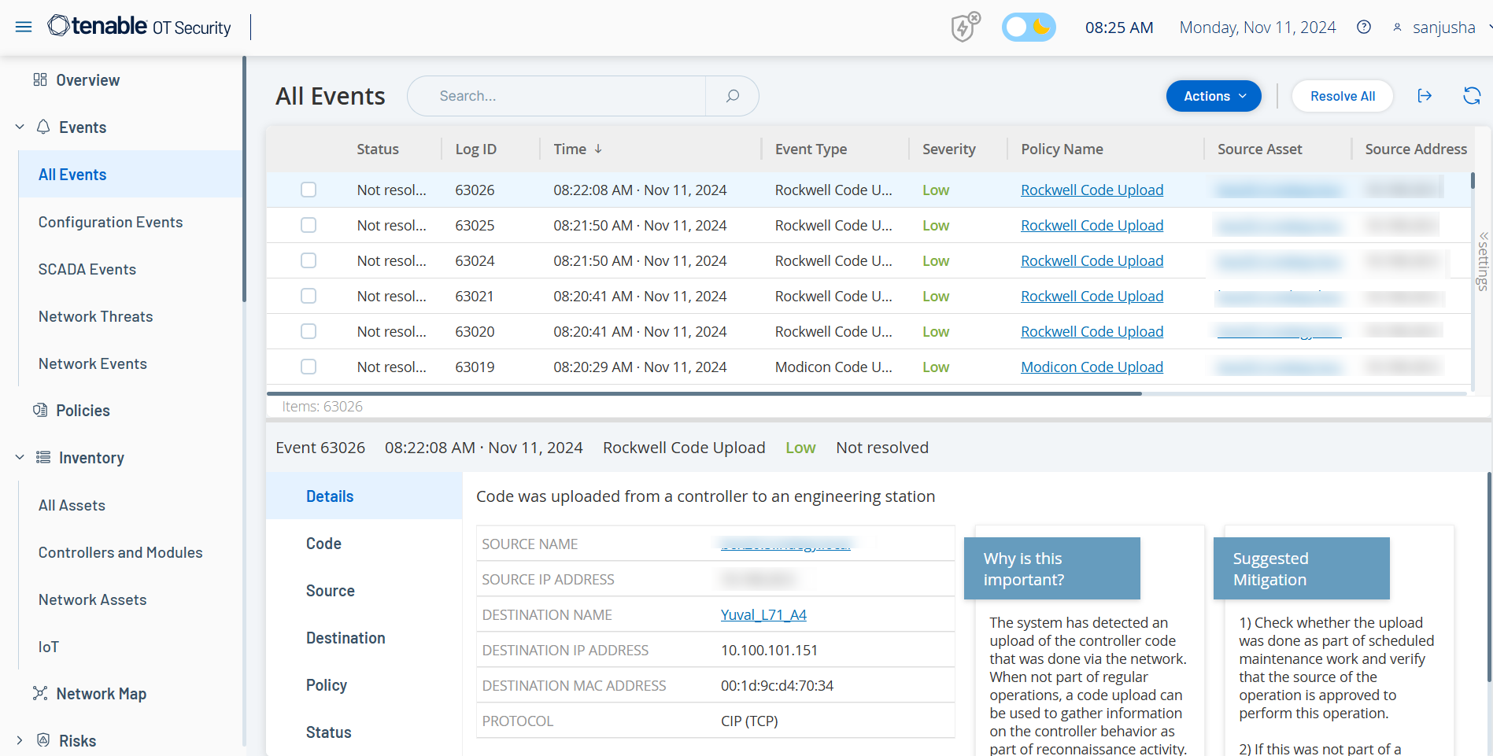The image size is (1493, 756).
Task: Expand the Risks sidebar section
Action: click(x=20, y=741)
